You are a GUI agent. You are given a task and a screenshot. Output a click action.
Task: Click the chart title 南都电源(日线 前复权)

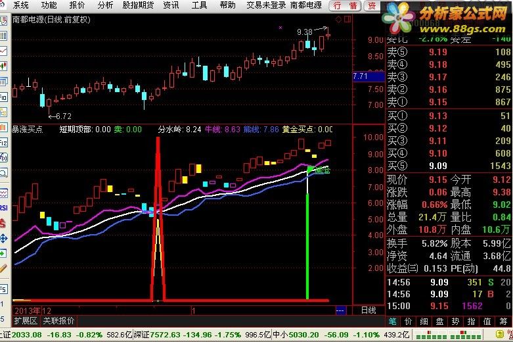51,20
